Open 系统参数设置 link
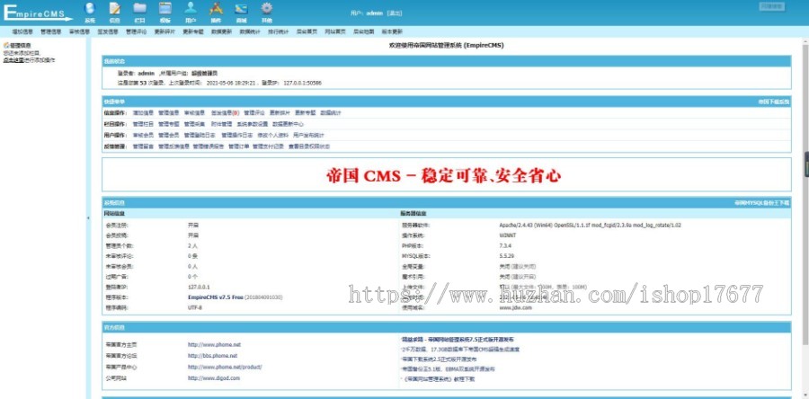This screenshot has width=809, height=399. tap(253, 124)
